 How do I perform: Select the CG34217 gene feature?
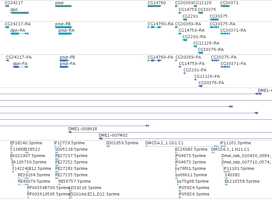click(x=7, y=6)
